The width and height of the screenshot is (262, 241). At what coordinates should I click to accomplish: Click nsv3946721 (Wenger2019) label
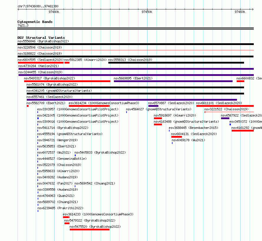click(x=57, y=140)
